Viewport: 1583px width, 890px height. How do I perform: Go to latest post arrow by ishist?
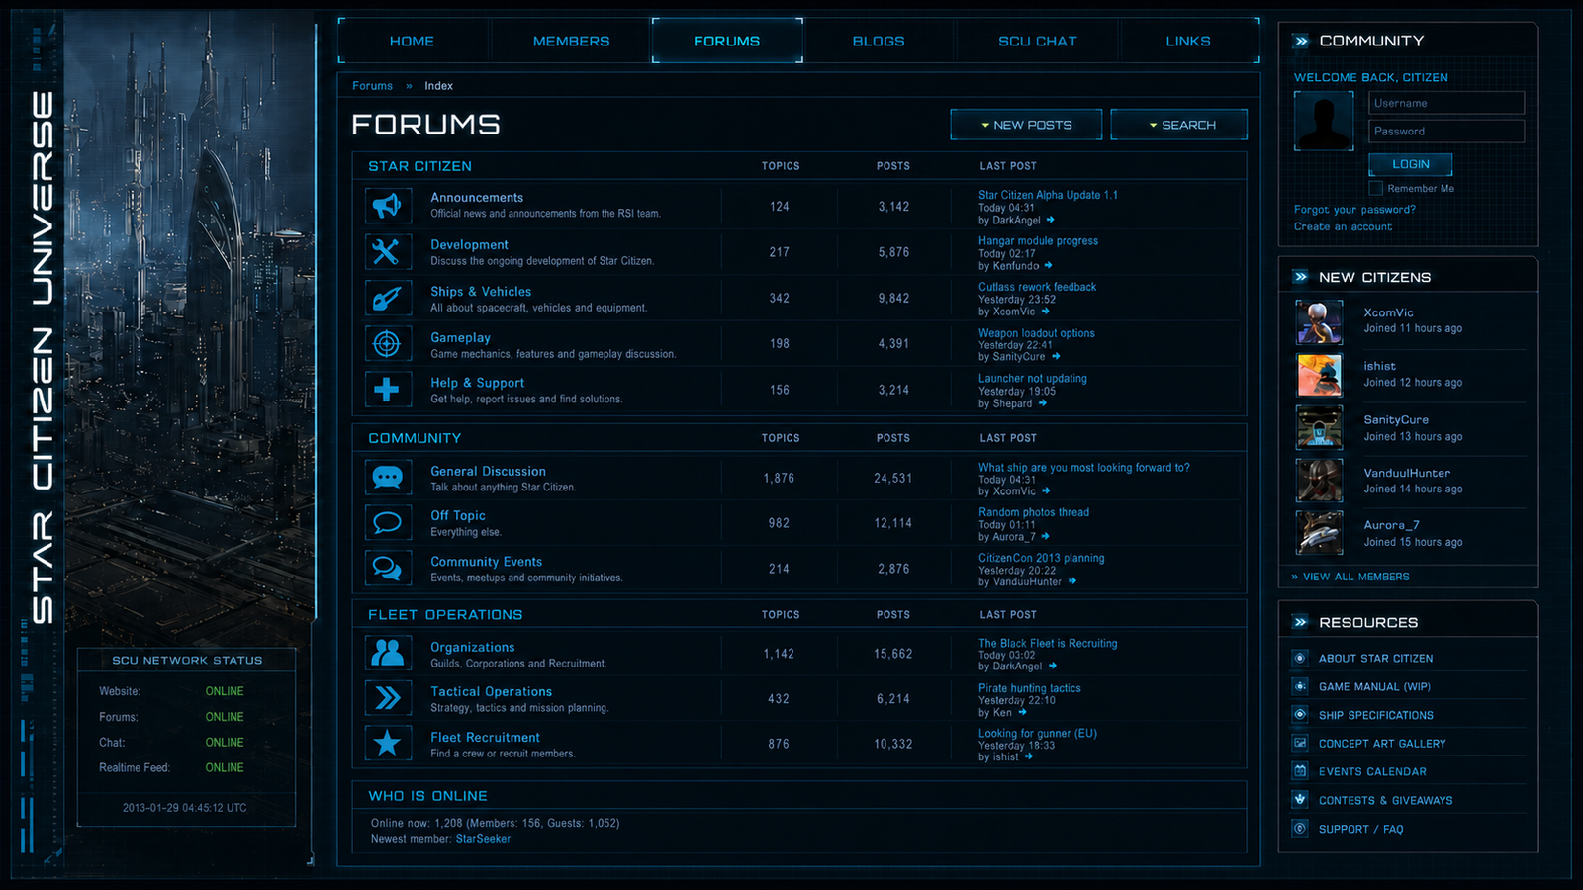pos(1029,756)
